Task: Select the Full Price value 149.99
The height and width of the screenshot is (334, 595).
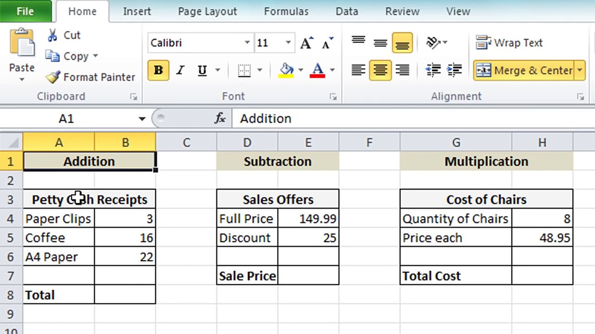Action: coord(308,218)
